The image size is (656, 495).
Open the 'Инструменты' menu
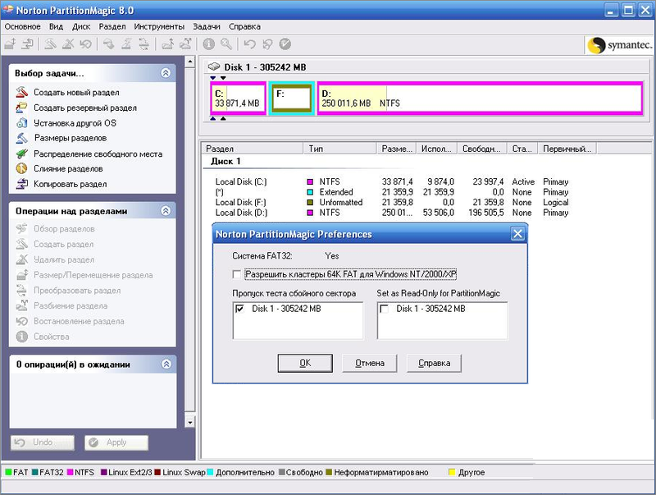pyautogui.click(x=159, y=26)
